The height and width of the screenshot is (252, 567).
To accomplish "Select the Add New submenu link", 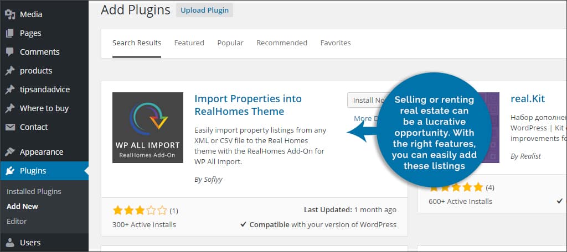I will [22, 207].
